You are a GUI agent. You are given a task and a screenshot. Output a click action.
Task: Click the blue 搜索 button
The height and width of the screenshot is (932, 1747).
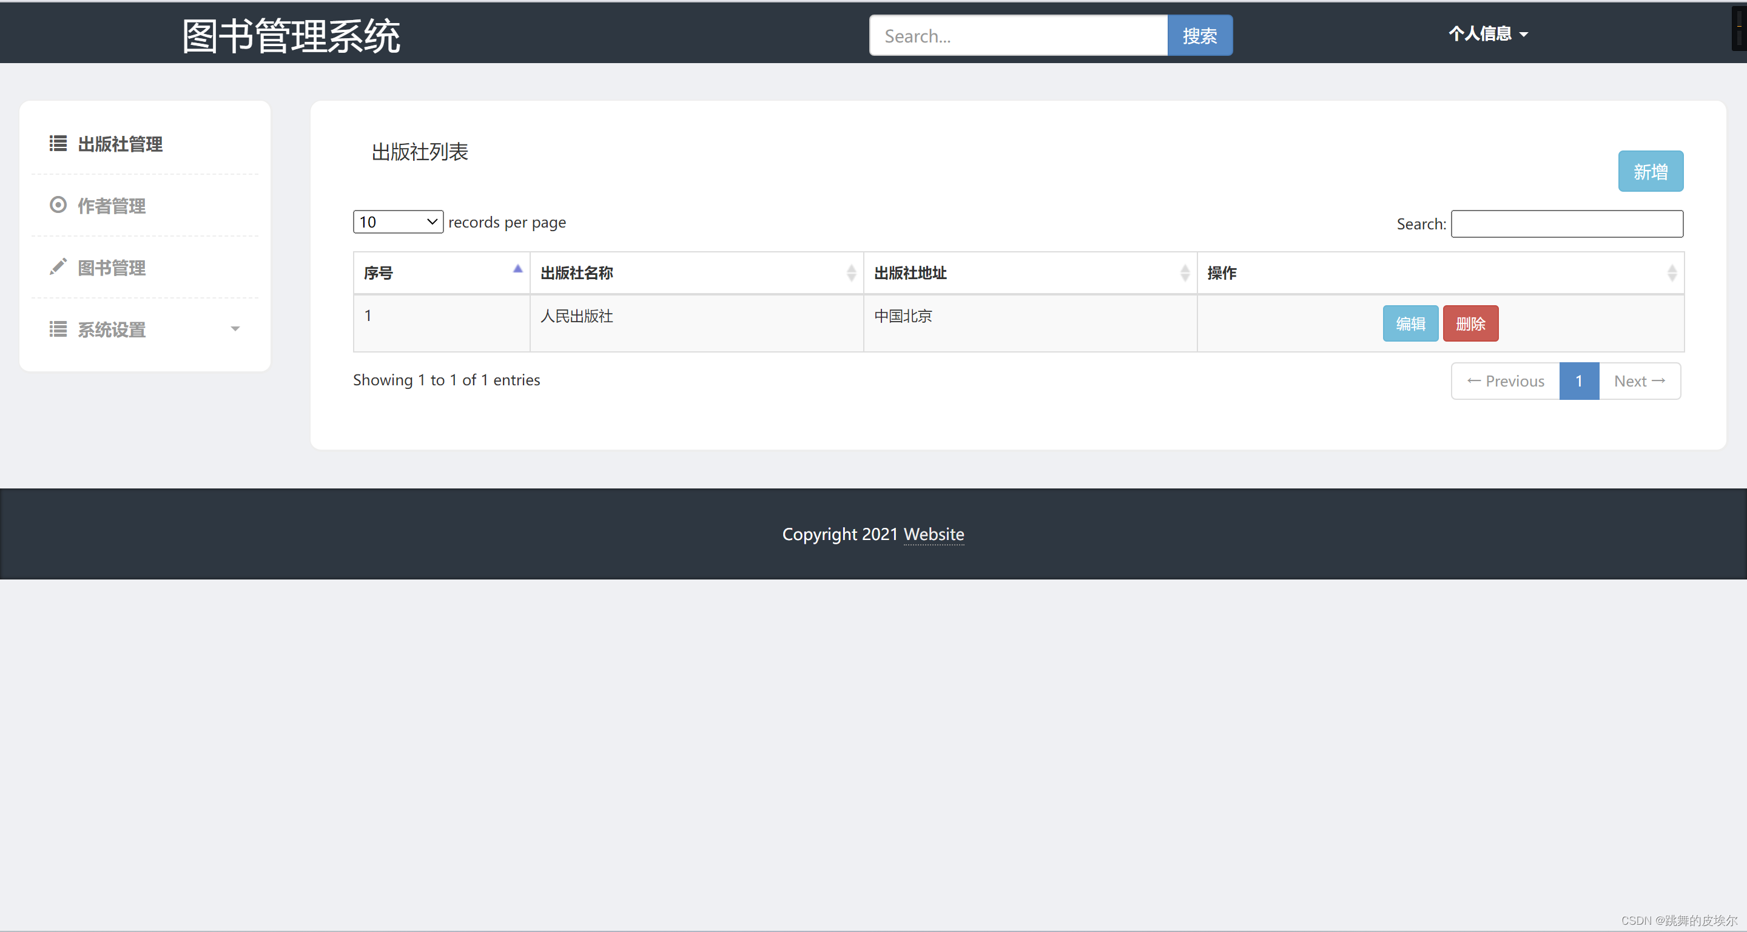click(1199, 36)
